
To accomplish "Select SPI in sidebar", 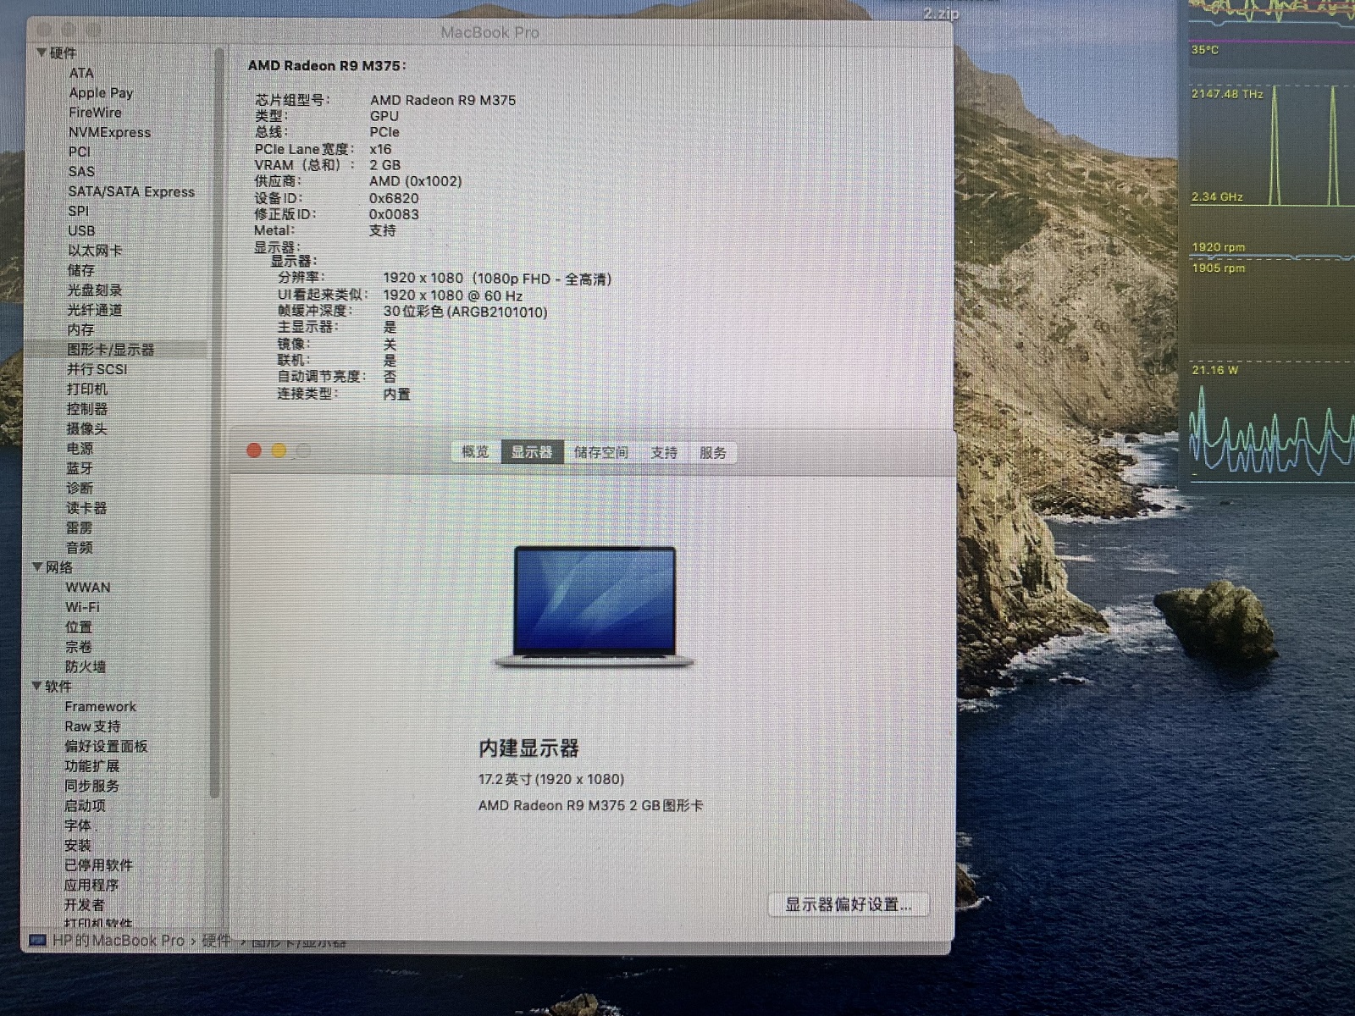I will click(78, 211).
